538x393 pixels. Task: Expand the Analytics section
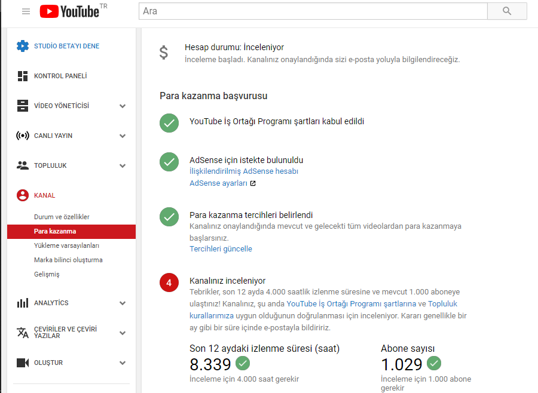point(123,303)
